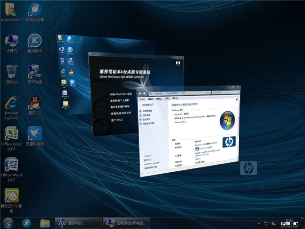Open the 高级系统设置 sidebar link

tap(149, 123)
